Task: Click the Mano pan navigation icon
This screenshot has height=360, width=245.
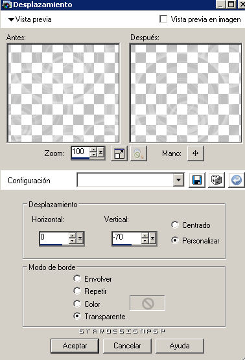Action: point(195,153)
